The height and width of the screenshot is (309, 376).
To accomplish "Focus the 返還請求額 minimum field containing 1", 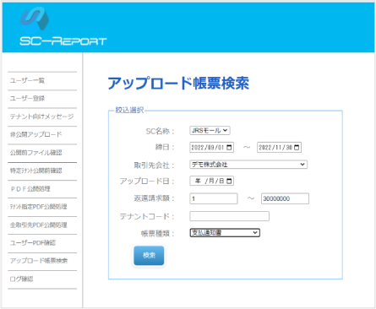I will pos(214,198).
